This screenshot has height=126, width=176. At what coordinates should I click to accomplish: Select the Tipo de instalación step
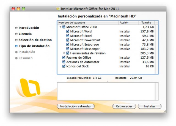click(34, 46)
